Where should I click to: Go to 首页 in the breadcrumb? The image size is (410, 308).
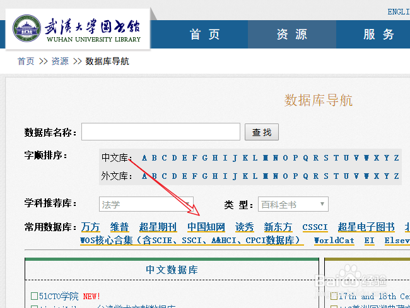[26, 61]
